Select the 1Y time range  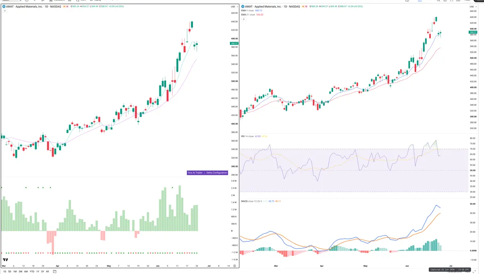pyautogui.click(x=38, y=272)
